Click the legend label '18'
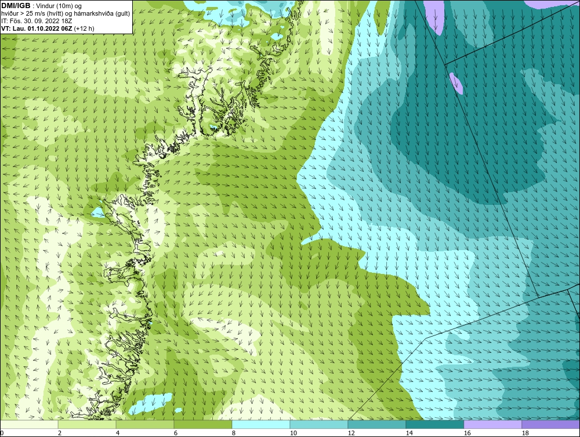 click(x=525, y=433)
